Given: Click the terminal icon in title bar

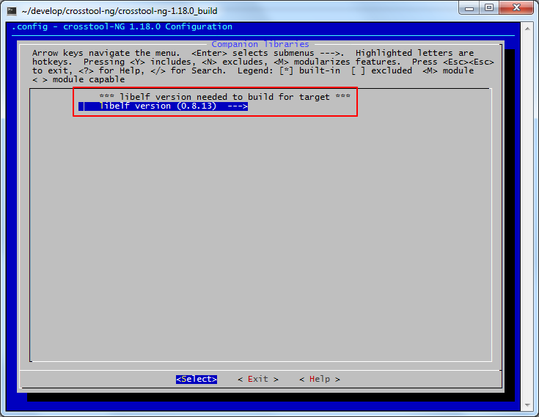Looking at the screenshot, I should tap(12, 11).
